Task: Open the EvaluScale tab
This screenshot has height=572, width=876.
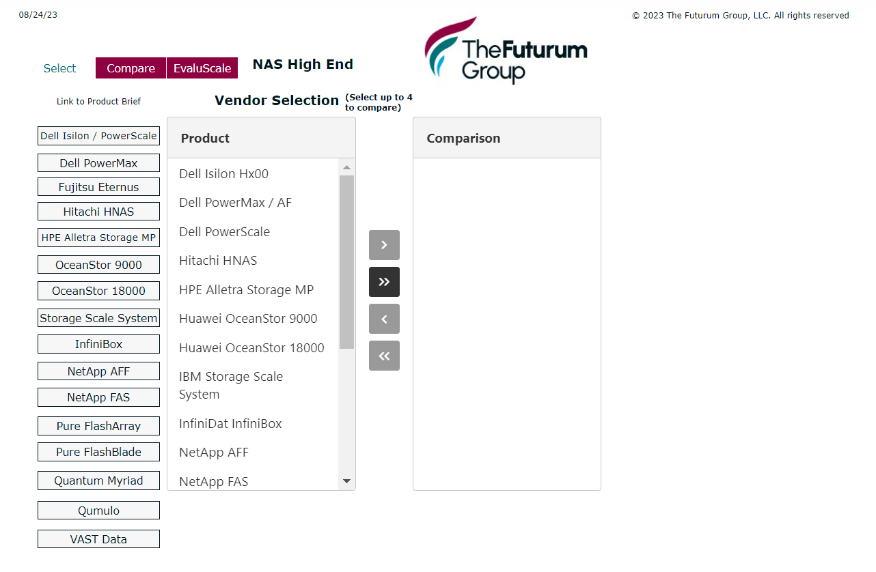Action: pos(202,68)
